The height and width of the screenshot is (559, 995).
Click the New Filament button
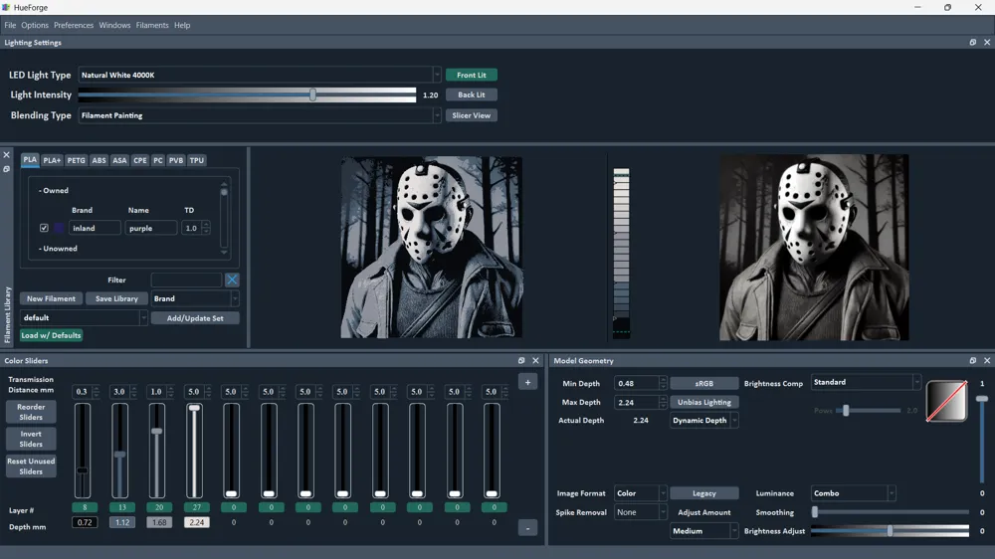click(x=51, y=298)
